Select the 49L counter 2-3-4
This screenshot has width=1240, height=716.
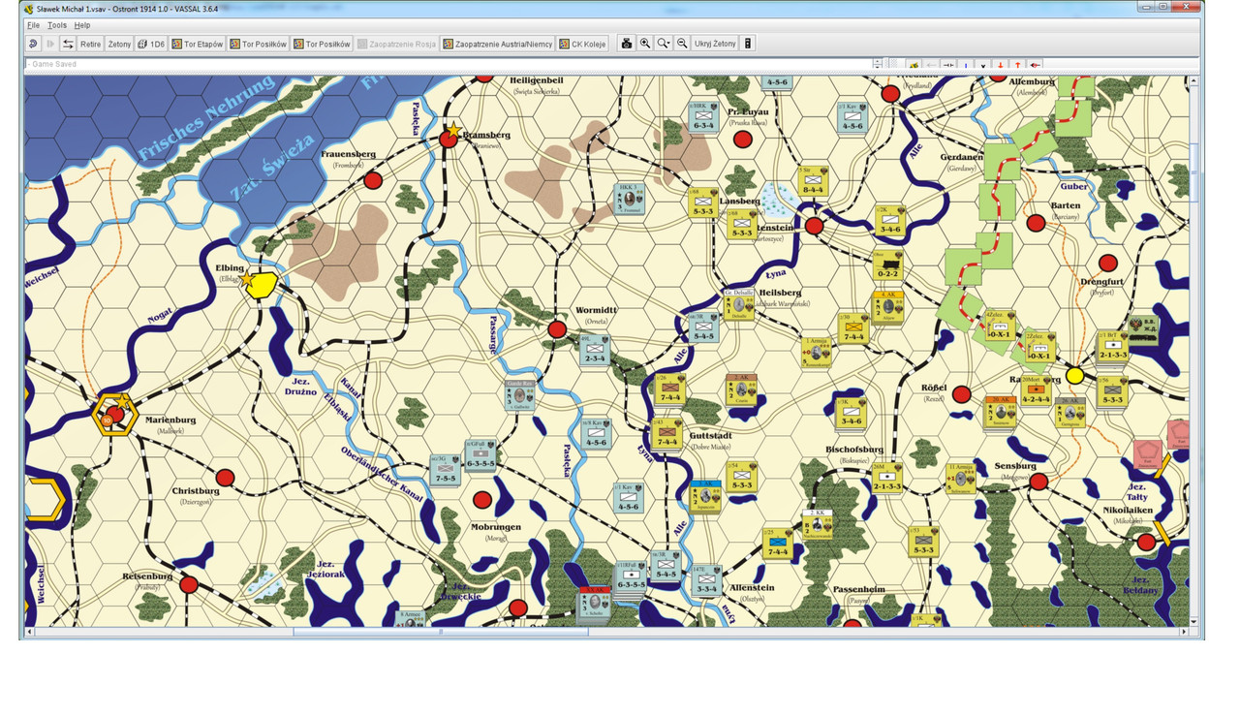594,349
